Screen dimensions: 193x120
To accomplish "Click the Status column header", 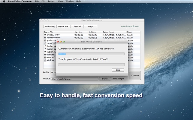I will (133, 32).
